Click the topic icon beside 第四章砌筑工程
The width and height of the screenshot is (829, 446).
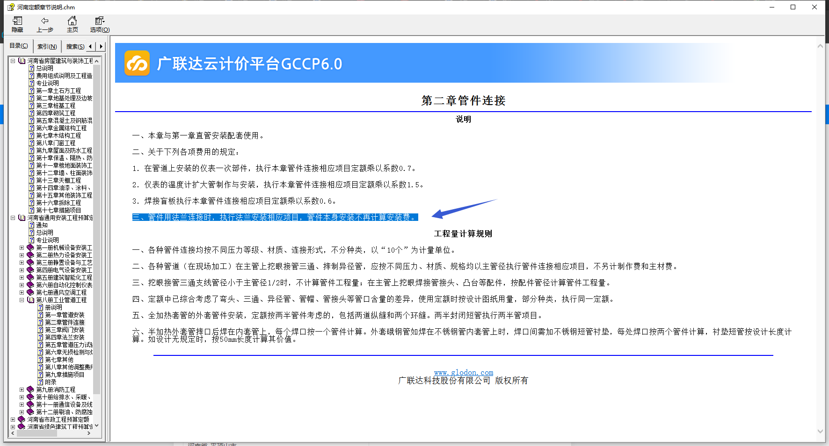click(32, 113)
